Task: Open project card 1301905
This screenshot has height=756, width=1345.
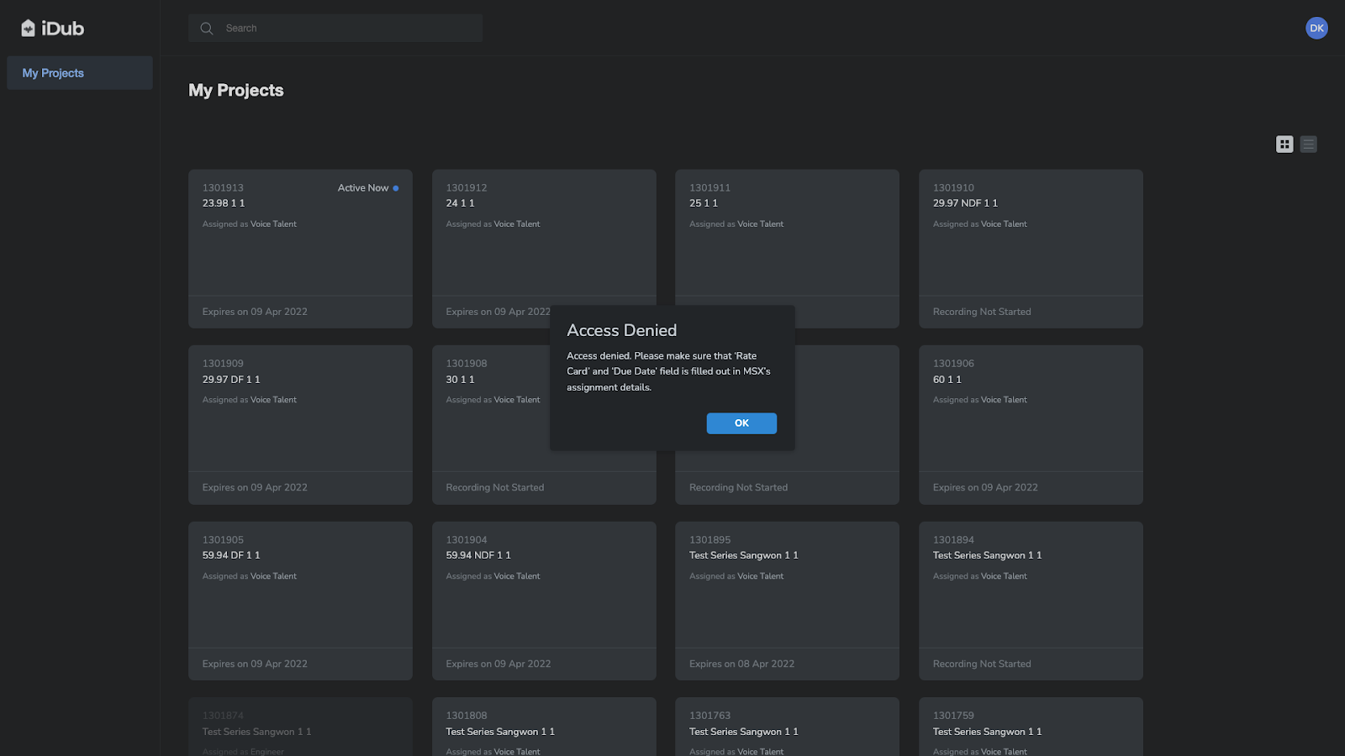Action: [x=300, y=601]
